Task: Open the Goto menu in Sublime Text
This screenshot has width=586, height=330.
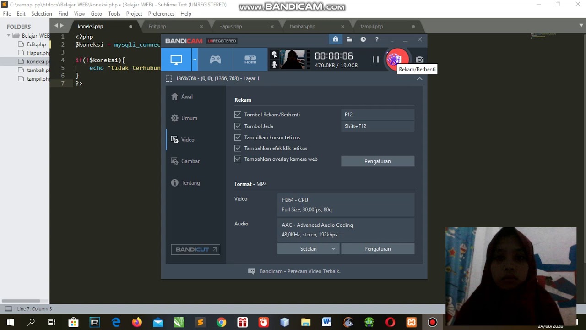Action: 96,14
